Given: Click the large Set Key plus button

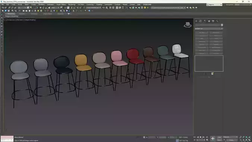Looking at the screenshot, I should coord(212,139).
